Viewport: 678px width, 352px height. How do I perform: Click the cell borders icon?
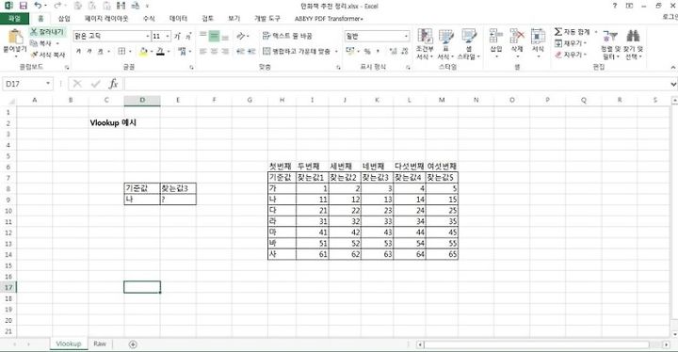coord(121,52)
